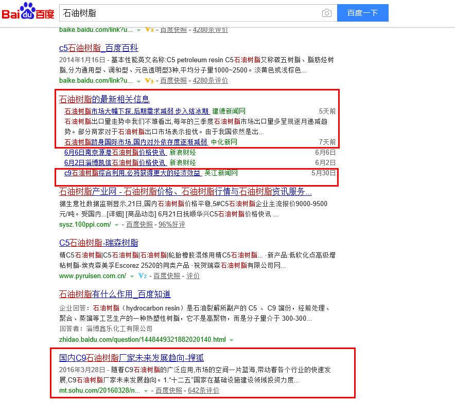This screenshot has height=403, width=455.
Task: Open 百度快照 for the sysz.100ppi.com result
Action: pos(139,225)
